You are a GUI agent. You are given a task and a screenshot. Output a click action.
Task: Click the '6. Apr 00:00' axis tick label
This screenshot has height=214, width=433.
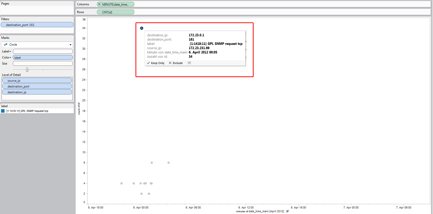(x=141, y=207)
